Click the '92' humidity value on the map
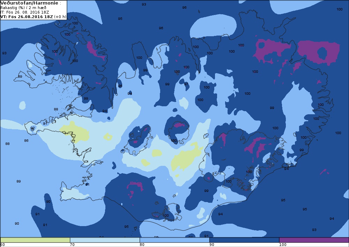Screen dimensions: 349x247 [x=32, y=128]
